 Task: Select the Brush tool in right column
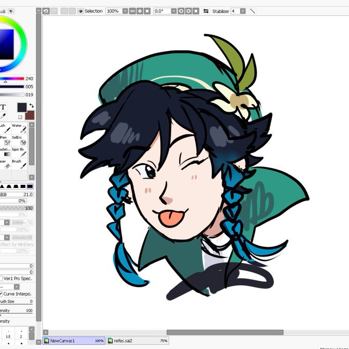pos(20,164)
